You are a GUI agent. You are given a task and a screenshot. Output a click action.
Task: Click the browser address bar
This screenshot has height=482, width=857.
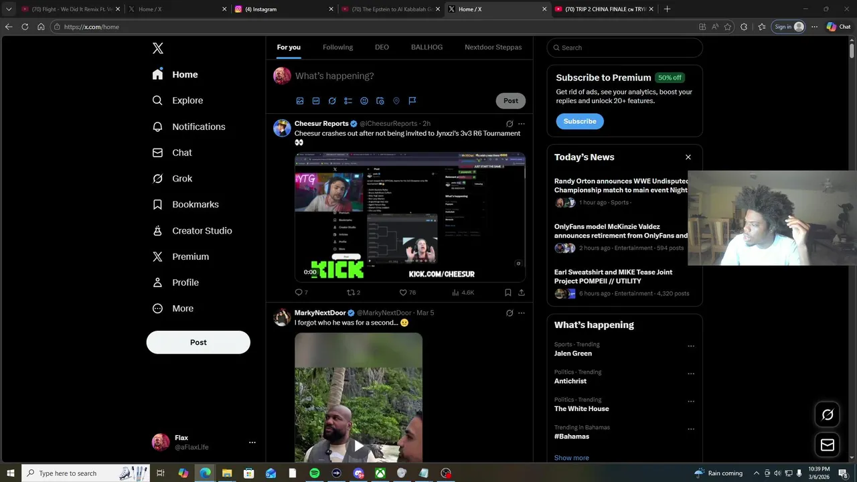point(375,27)
